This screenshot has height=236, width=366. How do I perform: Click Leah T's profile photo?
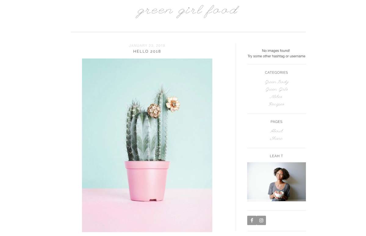coord(276,182)
